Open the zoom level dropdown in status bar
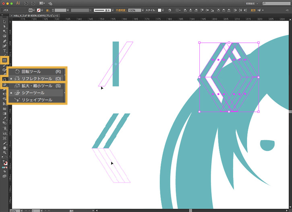Viewport: 292px width, 212px height. (22, 211)
